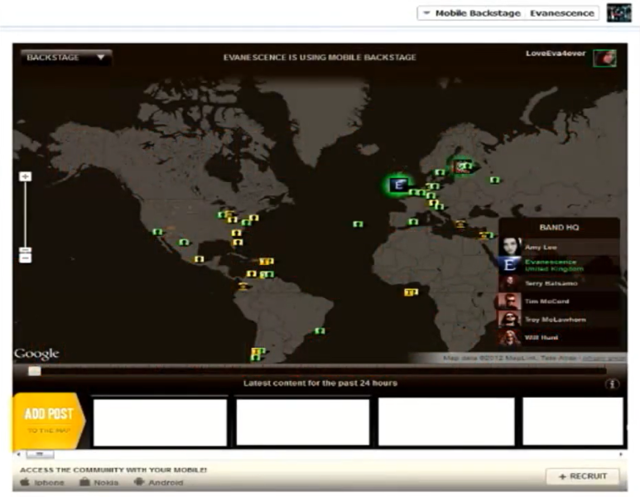Click the fan marker in central Mexico
Image resolution: width=640 pixels, height=497 pixels.
(199, 259)
